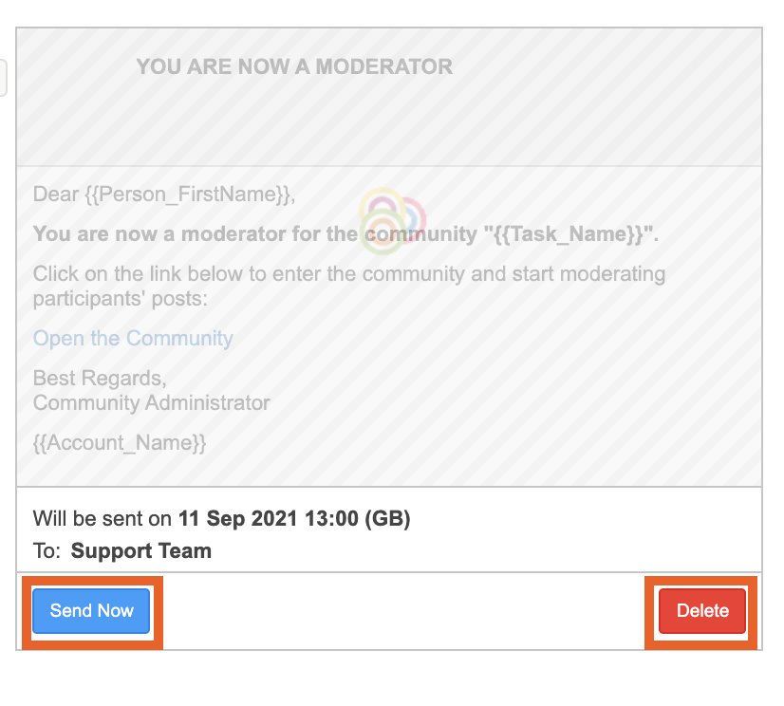The width and height of the screenshot is (784, 706).
Task: Click the 'To:' recipient label
Action: [47, 551]
